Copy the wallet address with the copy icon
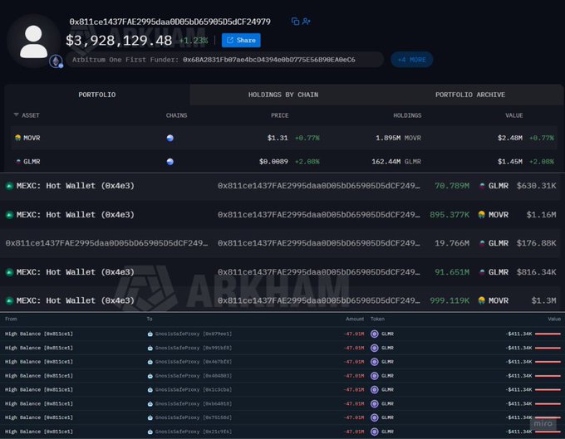This screenshot has height=439, width=565. [295, 22]
